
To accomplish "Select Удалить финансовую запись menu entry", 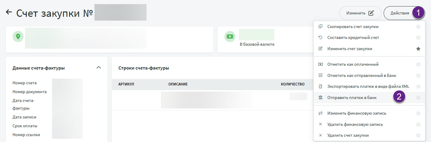I will [x=355, y=124].
